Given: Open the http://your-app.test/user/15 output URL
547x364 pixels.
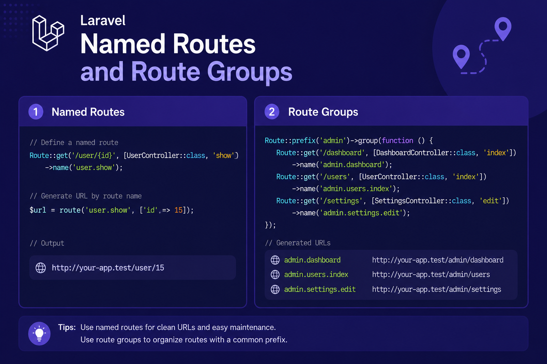Looking at the screenshot, I should pyautogui.click(x=108, y=268).
